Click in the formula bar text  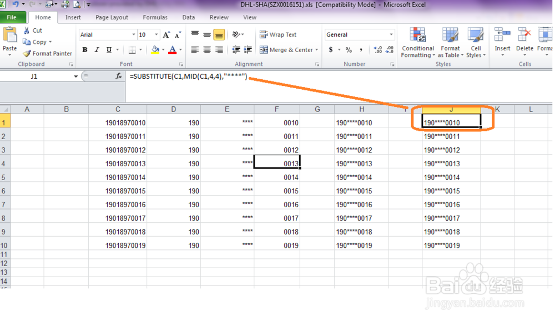(188, 76)
